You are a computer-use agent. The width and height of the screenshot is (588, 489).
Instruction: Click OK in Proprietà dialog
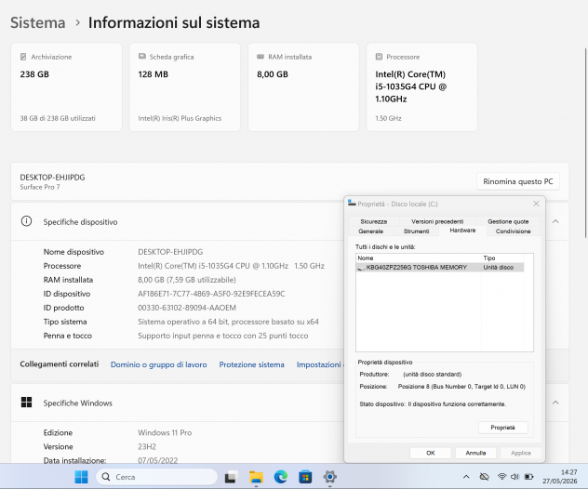(431, 453)
